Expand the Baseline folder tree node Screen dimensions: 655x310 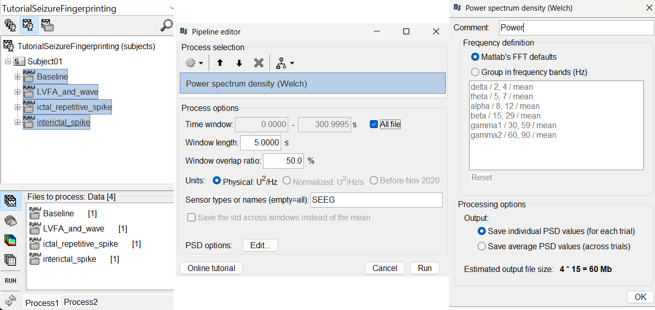point(17,77)
